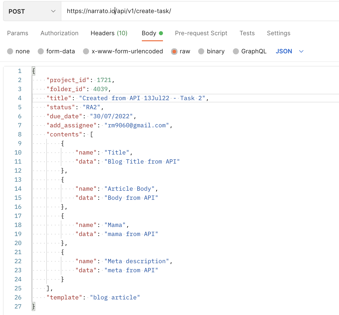Select x-www-form-urlencoded radio button

(x=86, y=51)
